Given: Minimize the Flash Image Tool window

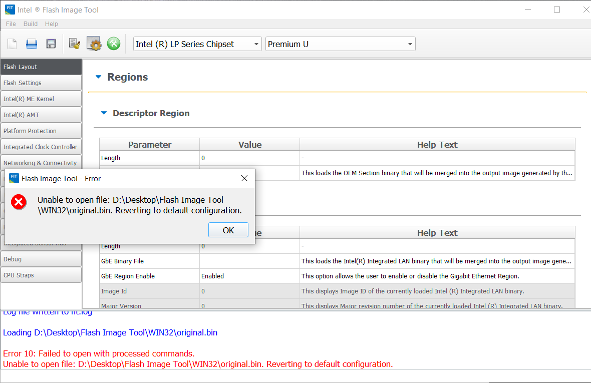Looking at the screenshot, I should 528,10.
